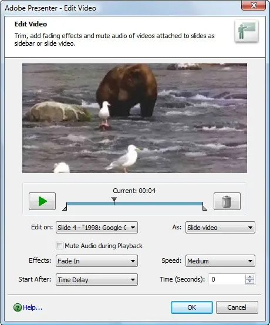
Task: Open the Edit on slide dropdown
Action: 97,228
